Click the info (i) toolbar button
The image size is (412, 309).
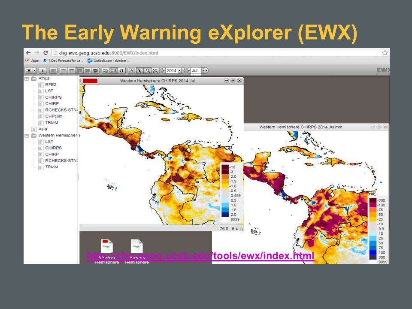point(42,70)
